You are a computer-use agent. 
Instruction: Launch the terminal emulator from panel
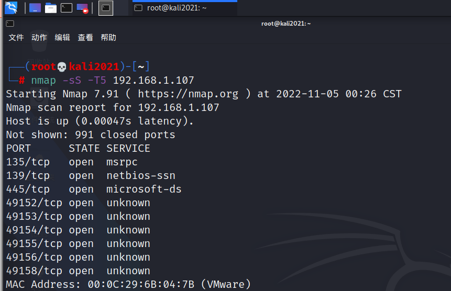(67, 8)
